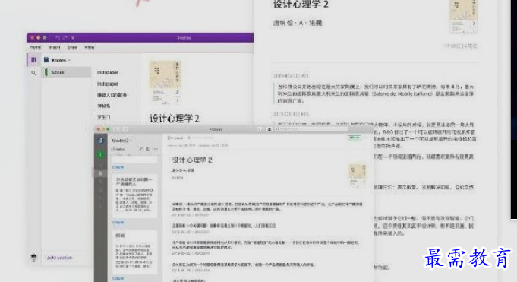Click sort options icon in Evernote note list
The height and width of the screenshot is (282, 517).
coord(141,149)
